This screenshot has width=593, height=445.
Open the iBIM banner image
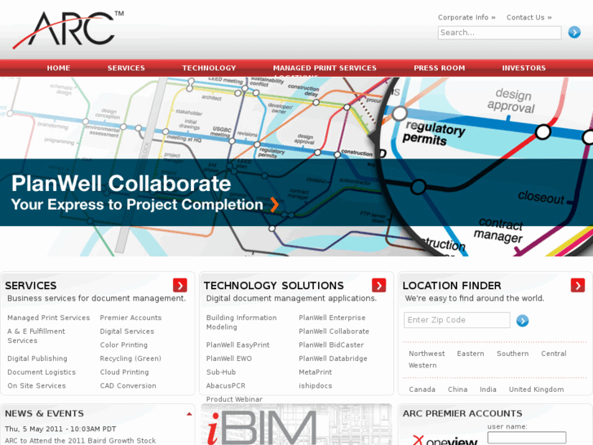[297, 424]
